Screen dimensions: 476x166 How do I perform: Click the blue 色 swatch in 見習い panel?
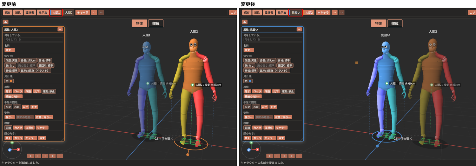click(250, 81)
